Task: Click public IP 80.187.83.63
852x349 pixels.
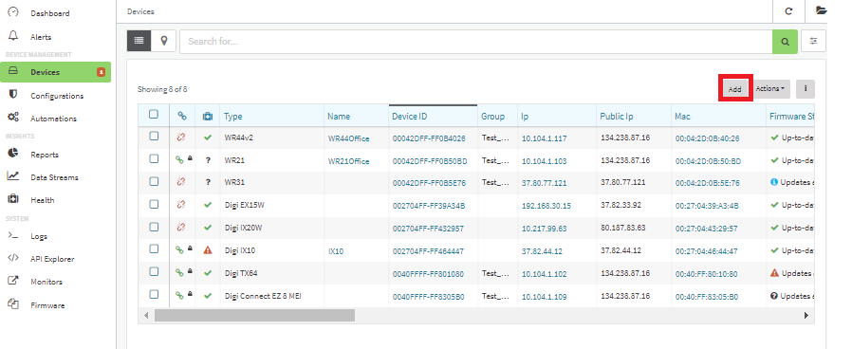Action: (x=622, y=228)
